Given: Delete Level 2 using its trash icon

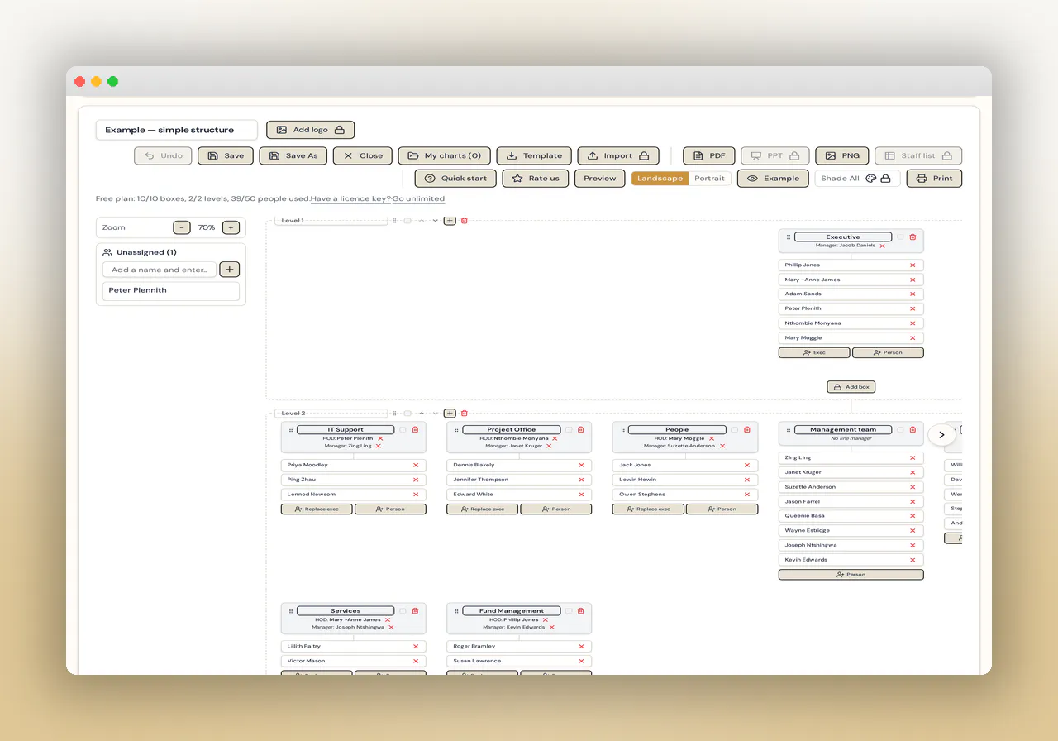Looking at the screenshot, I should (465, 414).
